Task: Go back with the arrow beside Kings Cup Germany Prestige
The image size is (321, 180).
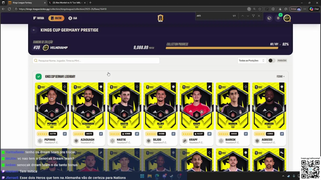Action: (34, 30)
